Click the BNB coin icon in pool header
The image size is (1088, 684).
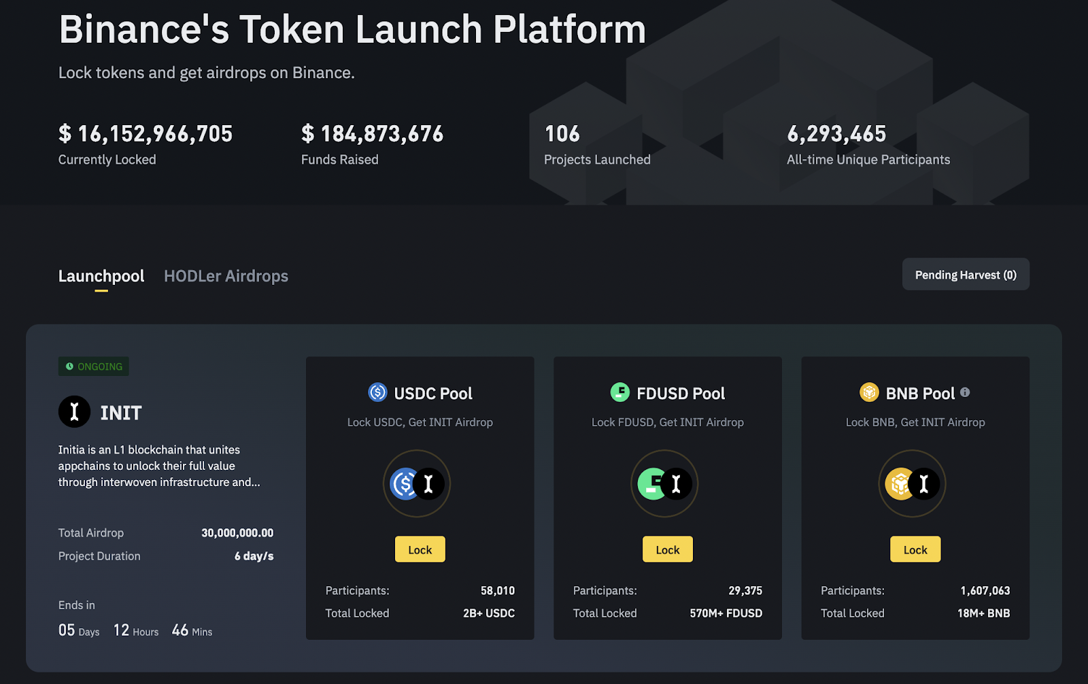pyautogui.click(x=869, y=392)
